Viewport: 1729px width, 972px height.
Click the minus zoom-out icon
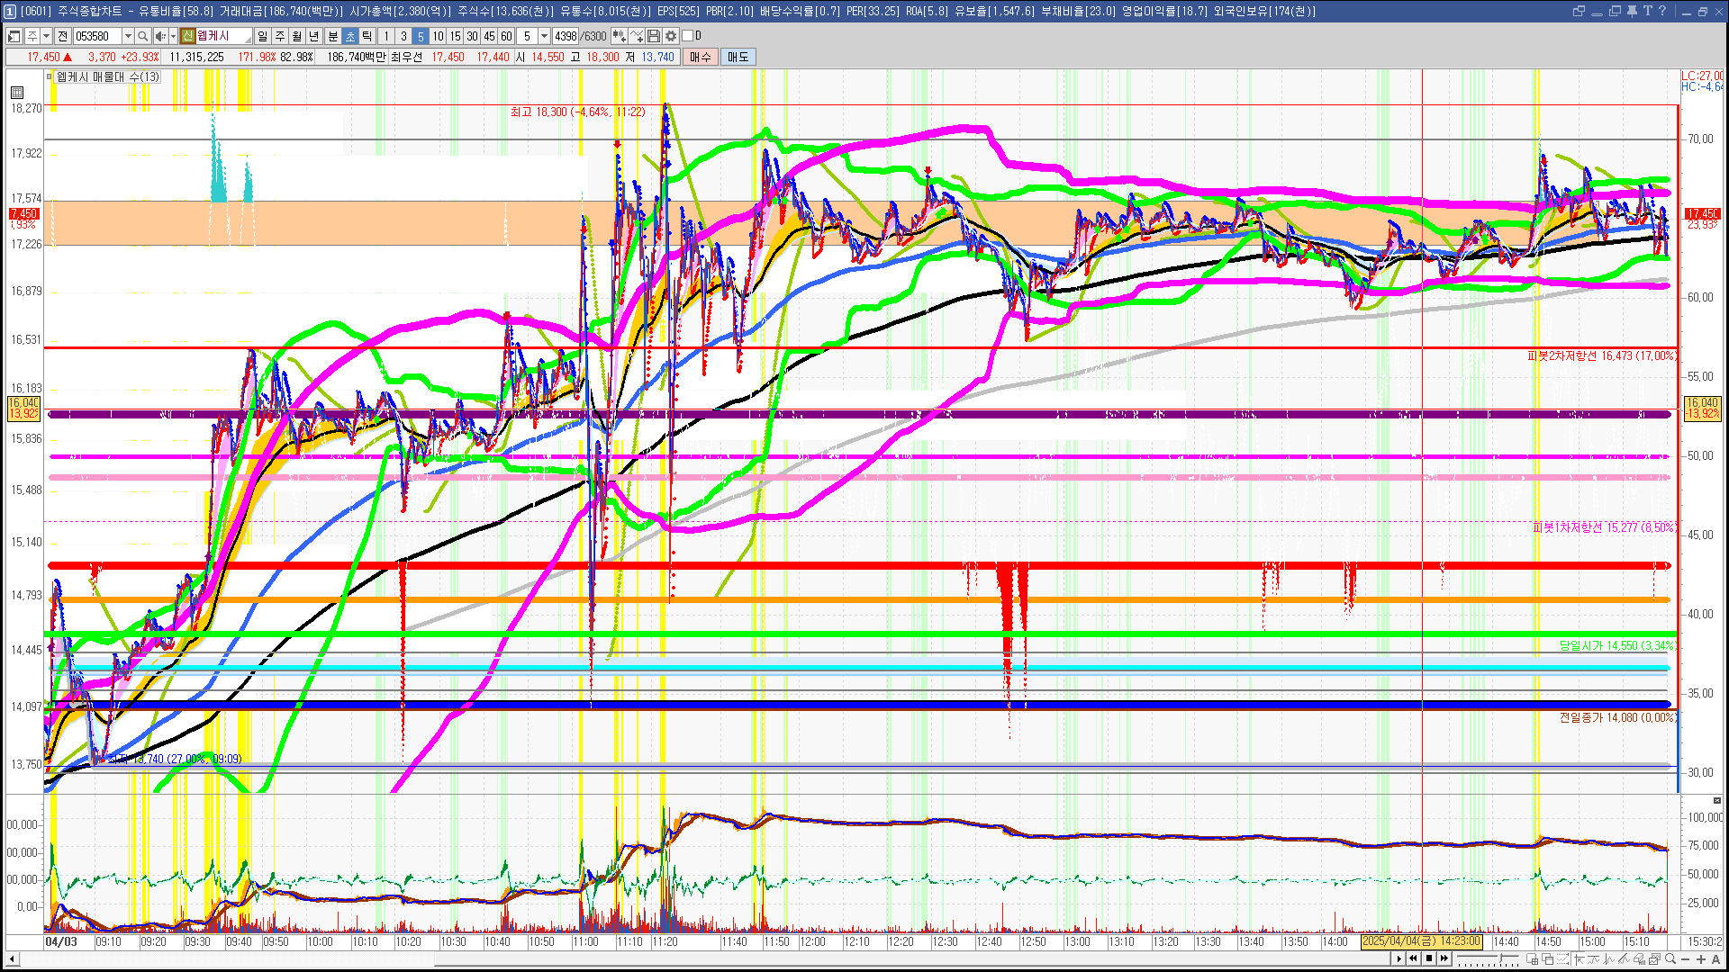tap(1686, 959)
